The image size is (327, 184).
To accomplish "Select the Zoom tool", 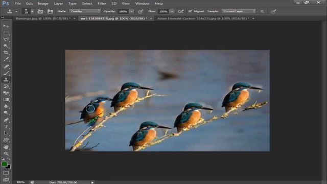I will 6,154.
